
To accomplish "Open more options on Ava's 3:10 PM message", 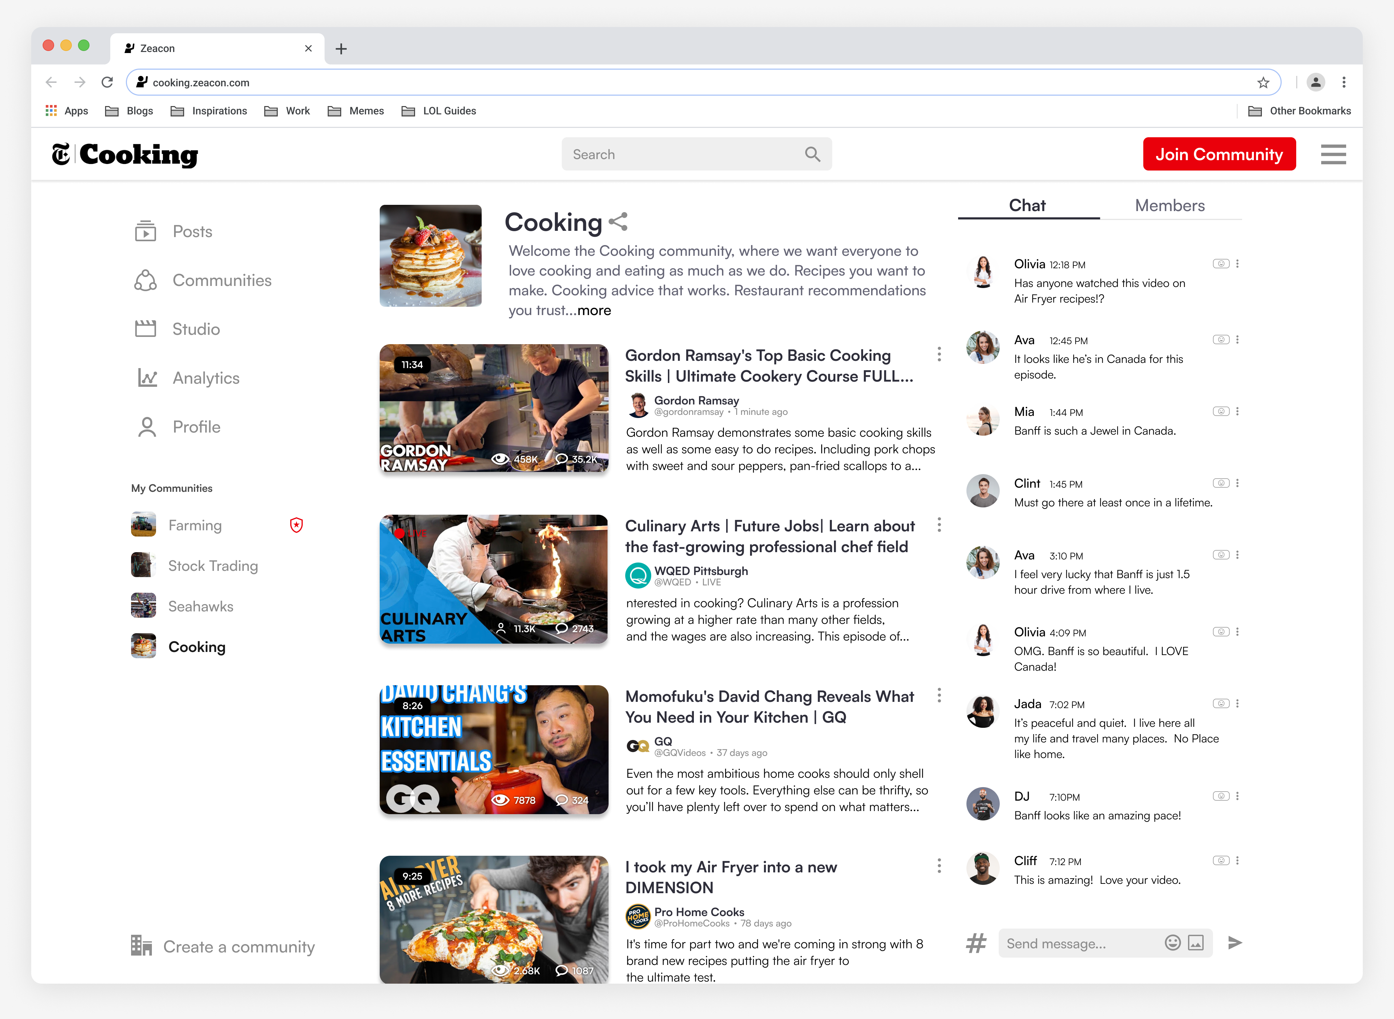I will tap(1237, 555).
